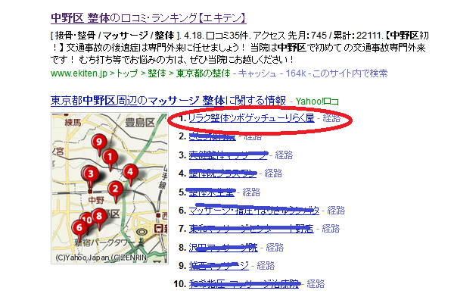Open the scribbled-over listing number 2
The width and height of the screenshot is (454, 303).
tap(212, 136)
